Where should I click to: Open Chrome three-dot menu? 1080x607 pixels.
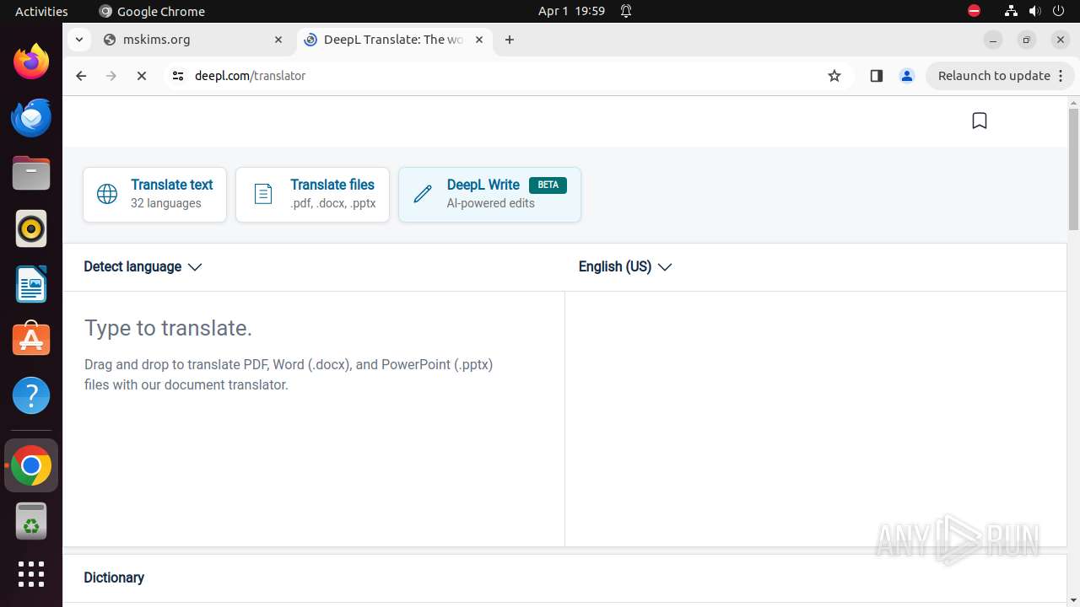(x=1061, y=76)
